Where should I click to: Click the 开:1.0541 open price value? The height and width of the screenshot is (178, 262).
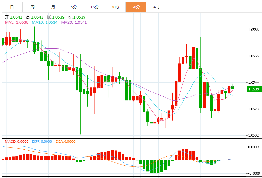(x=13, y=17)
